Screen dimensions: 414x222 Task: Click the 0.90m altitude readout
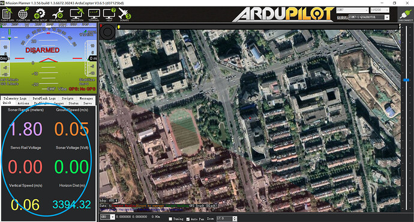tap(156, 217)
